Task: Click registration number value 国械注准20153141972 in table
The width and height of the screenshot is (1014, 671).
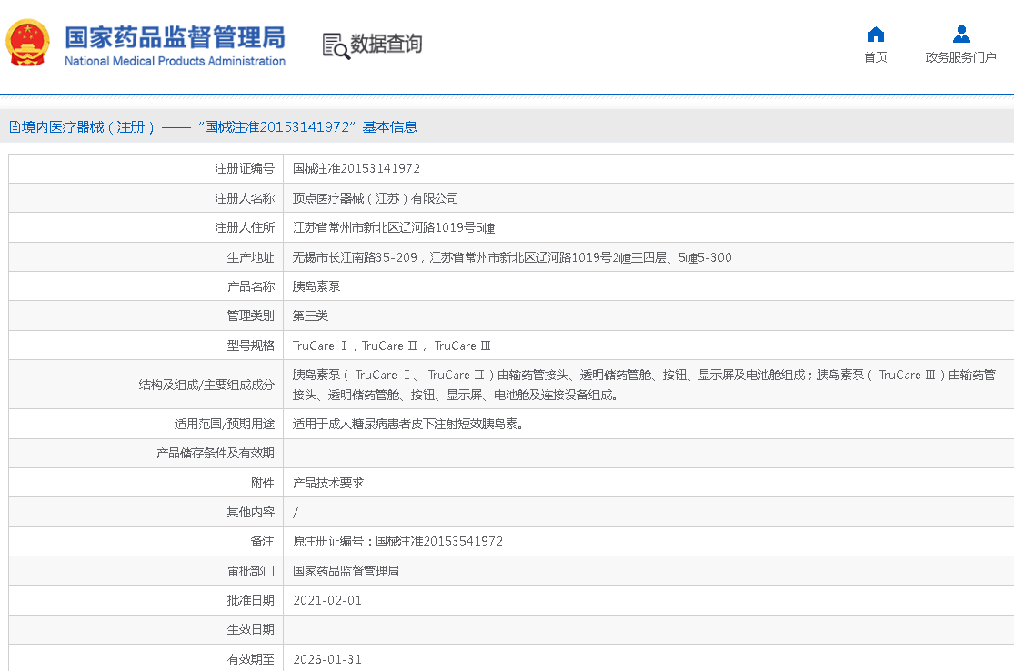Action: pyautogui.click(x=356, y=168)
